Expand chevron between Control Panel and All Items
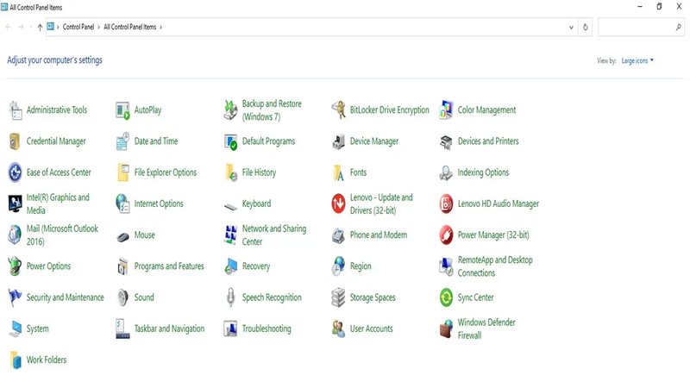690x388 pixels. coord(98,28)
